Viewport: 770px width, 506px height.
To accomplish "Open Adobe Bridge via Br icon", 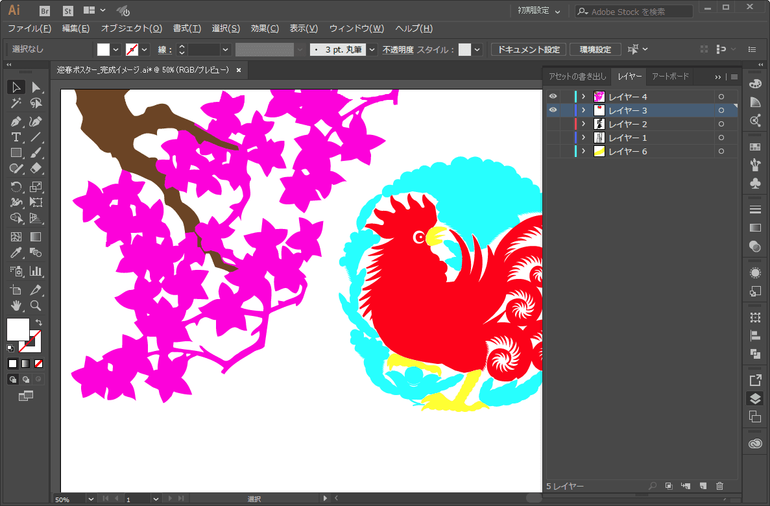I will [x=45, y=11].
